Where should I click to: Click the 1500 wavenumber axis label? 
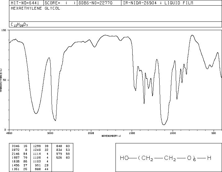tap(132, 133)
